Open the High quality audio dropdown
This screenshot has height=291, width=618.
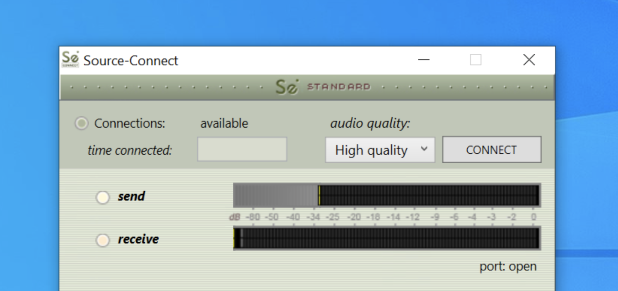(x=379, y=150)
